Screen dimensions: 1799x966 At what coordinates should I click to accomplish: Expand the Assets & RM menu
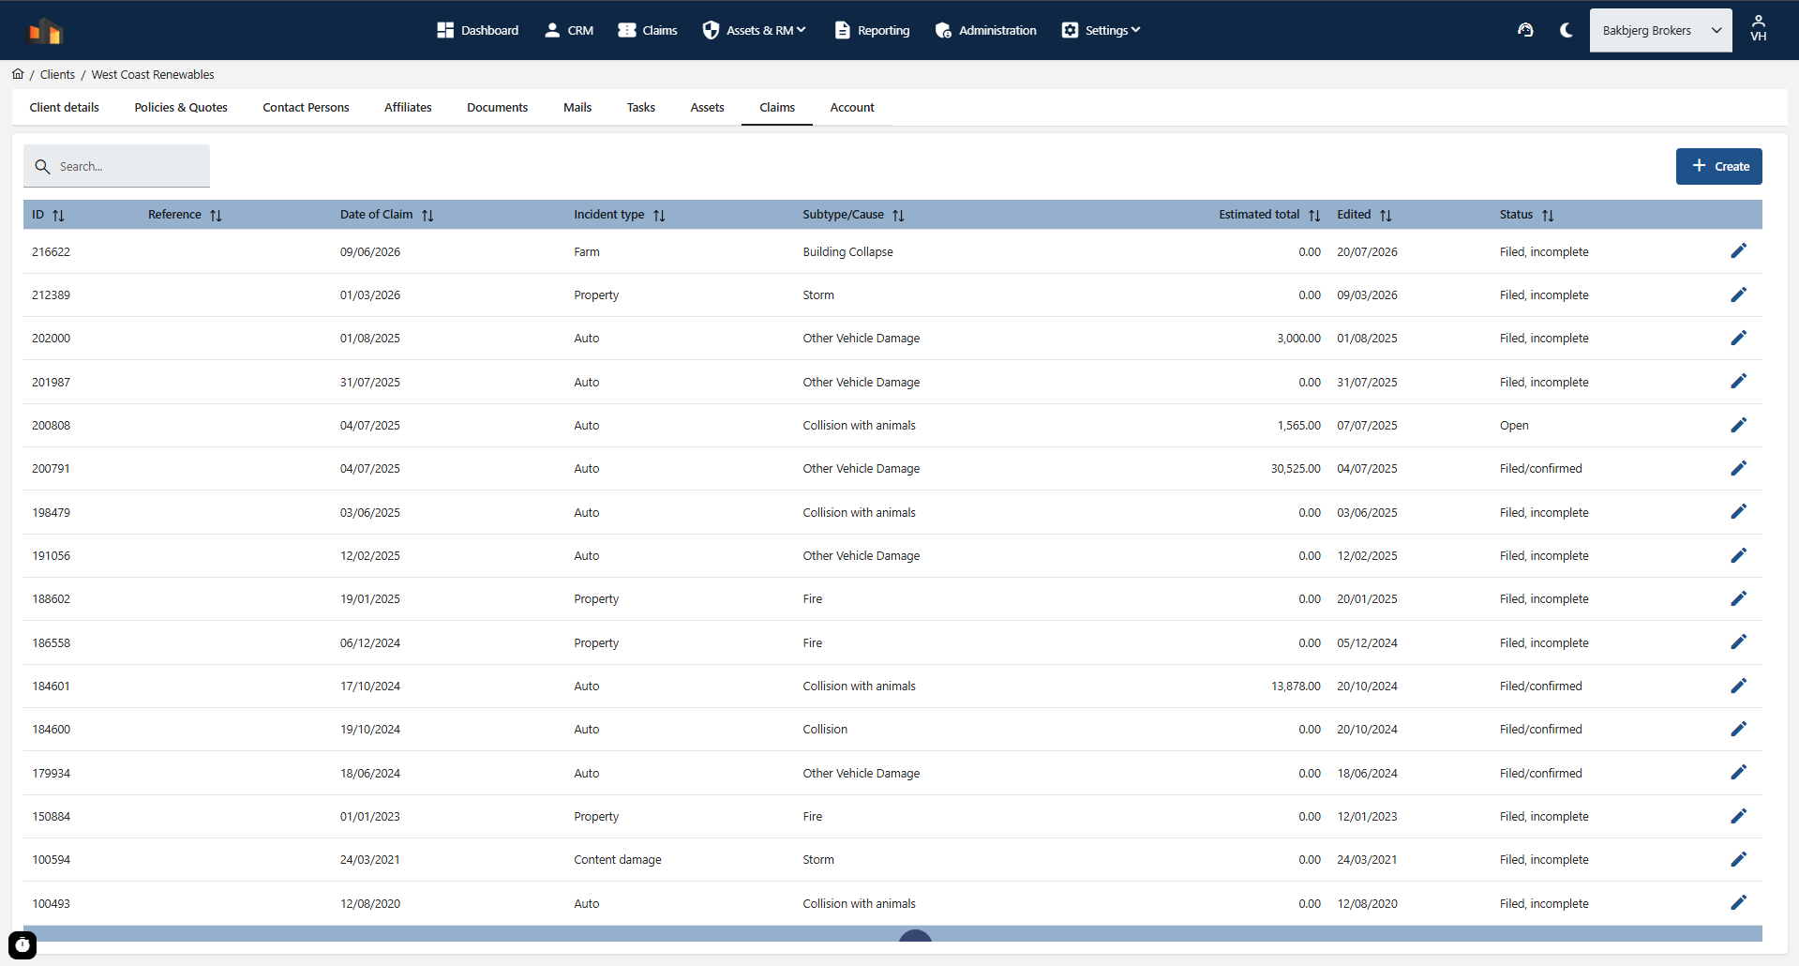(x=754, y=30)
